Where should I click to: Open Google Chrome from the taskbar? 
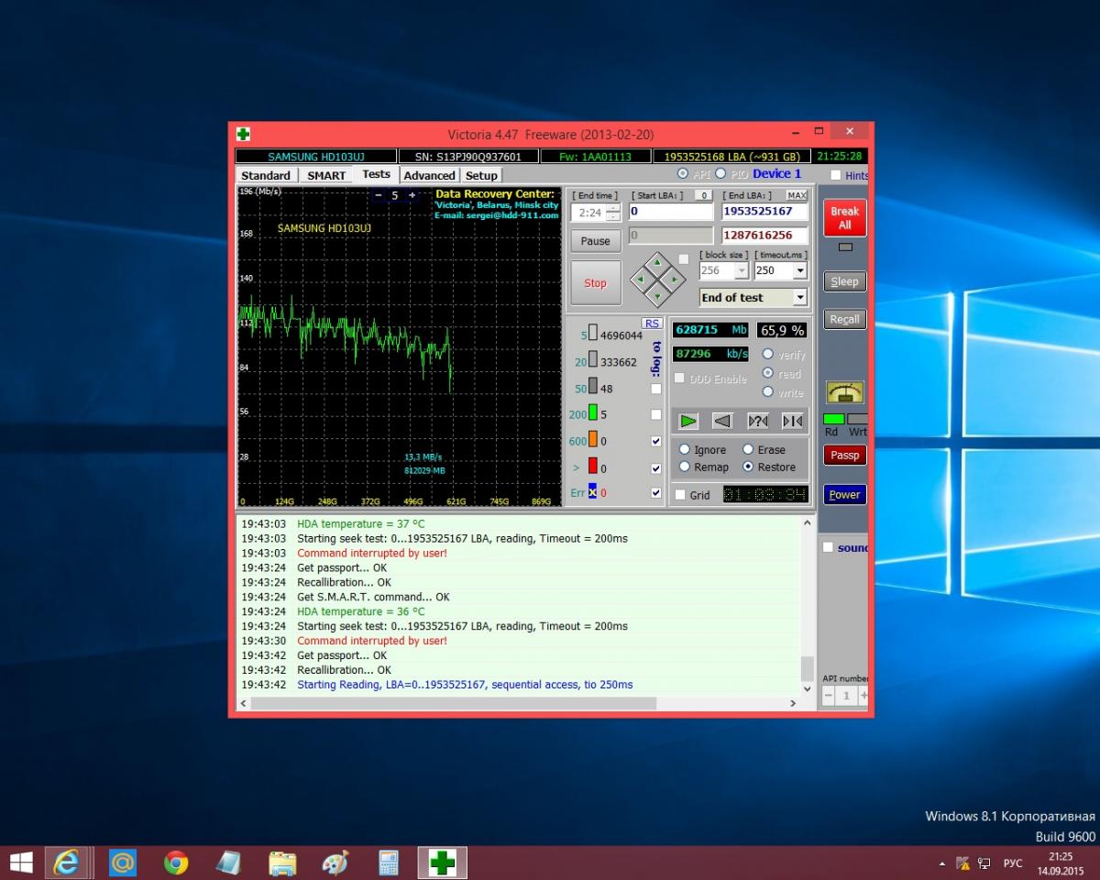(x=176, y=863)
